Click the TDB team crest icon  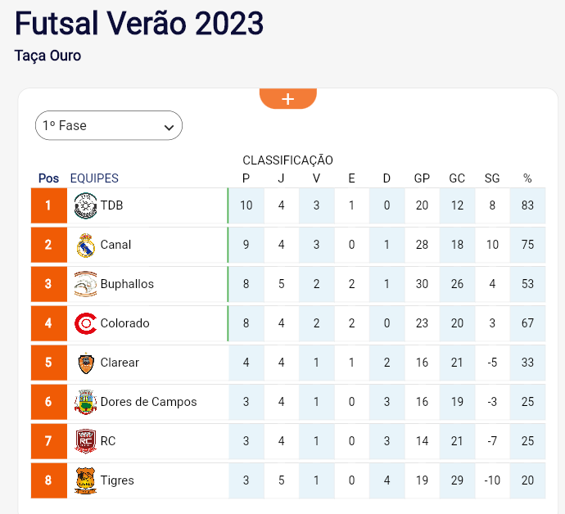[85, 205]
